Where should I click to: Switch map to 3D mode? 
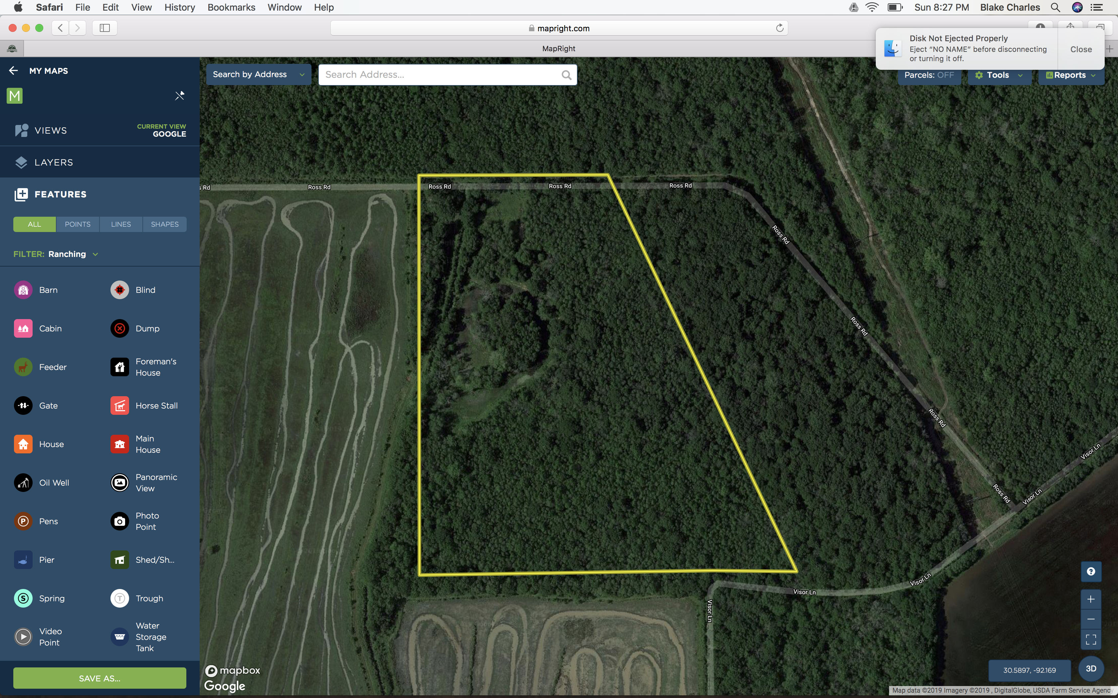(1091, 668)
